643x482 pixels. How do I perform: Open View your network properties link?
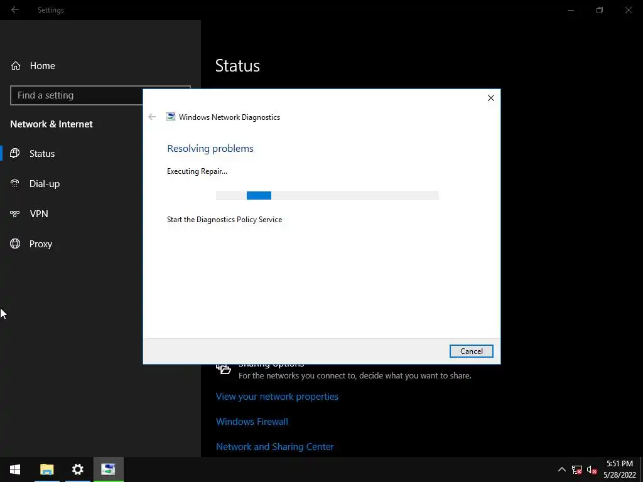(x=277, y=397)
